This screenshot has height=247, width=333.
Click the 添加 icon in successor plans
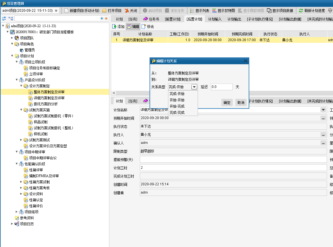[114, 27]
